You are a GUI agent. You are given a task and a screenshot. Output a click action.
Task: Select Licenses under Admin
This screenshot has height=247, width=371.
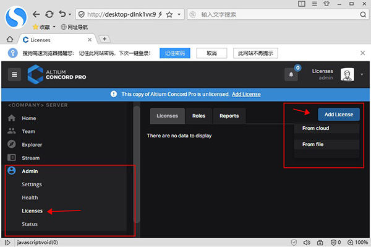[32, 210]
